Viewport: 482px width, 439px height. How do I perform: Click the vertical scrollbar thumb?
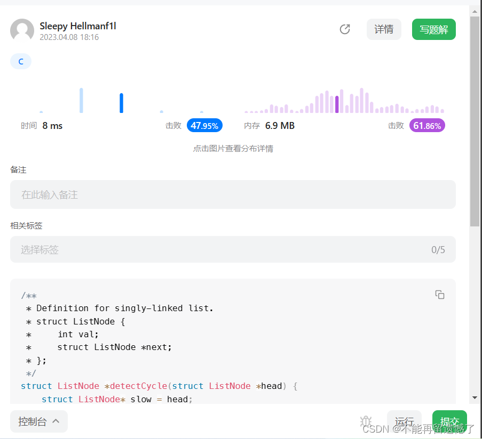tap(475, 121)
